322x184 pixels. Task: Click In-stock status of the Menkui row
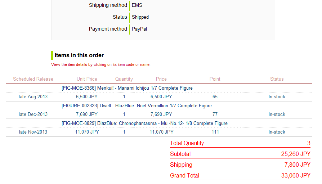277,97
